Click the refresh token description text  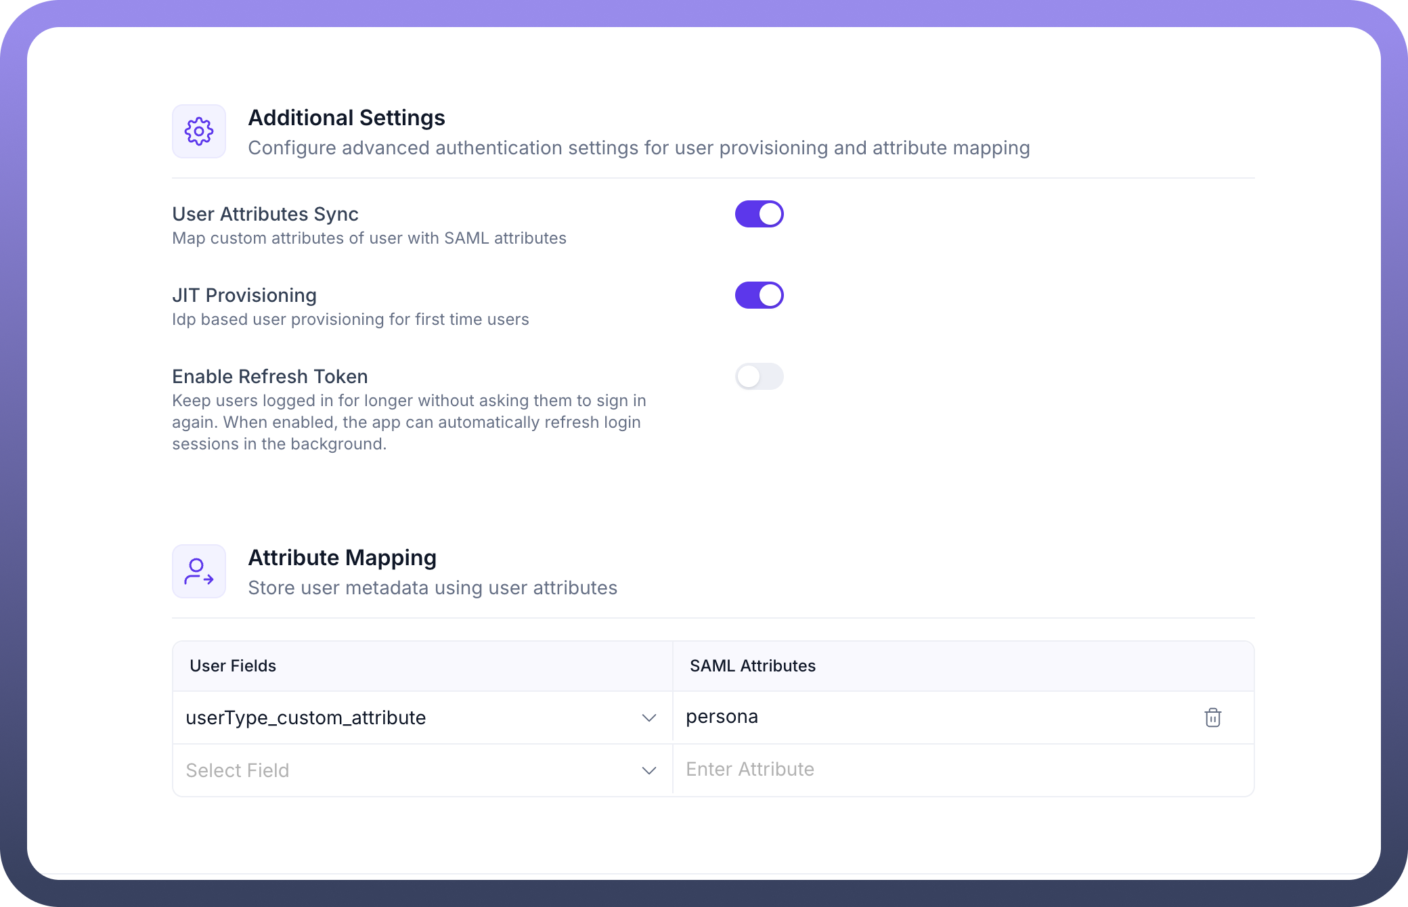408,422
